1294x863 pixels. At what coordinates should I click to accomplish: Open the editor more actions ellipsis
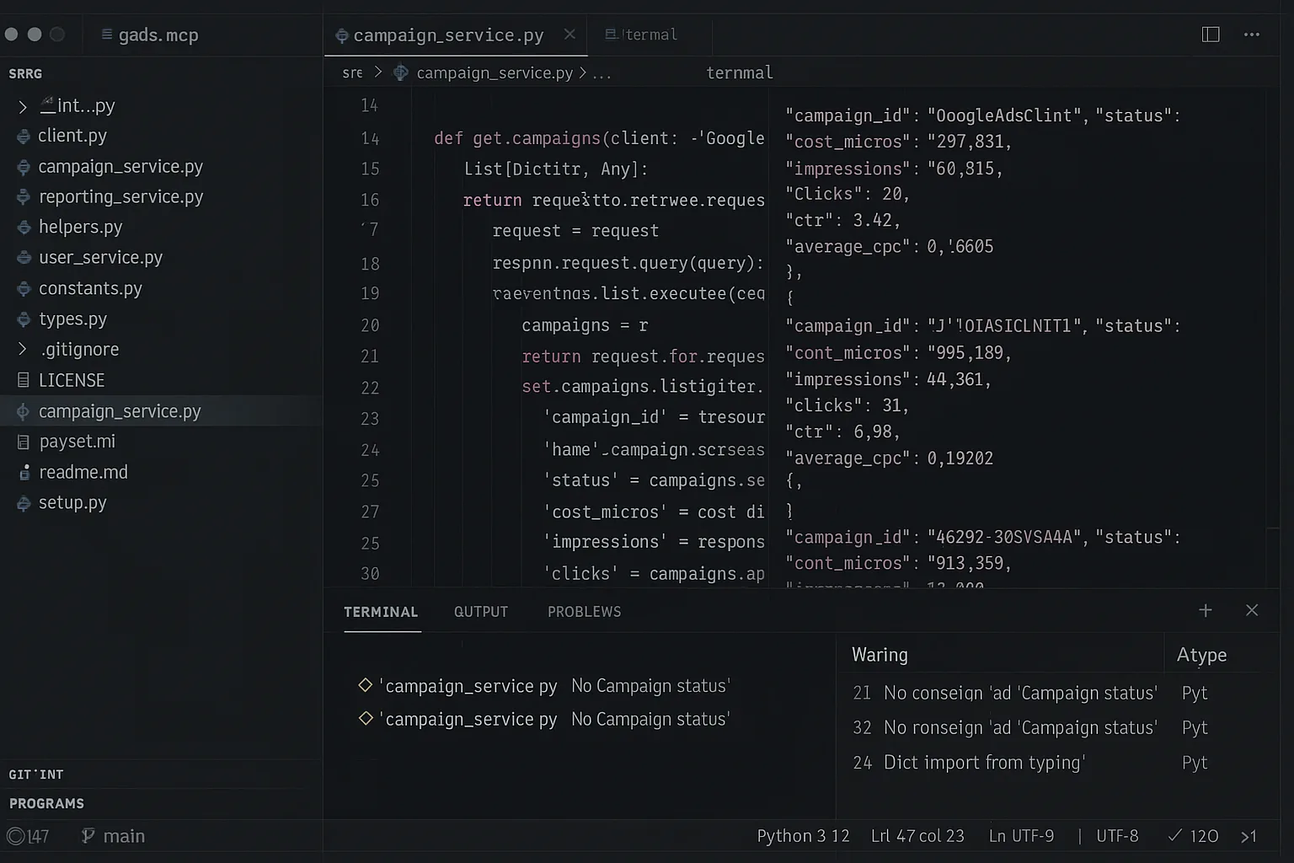pos(1252,35)
